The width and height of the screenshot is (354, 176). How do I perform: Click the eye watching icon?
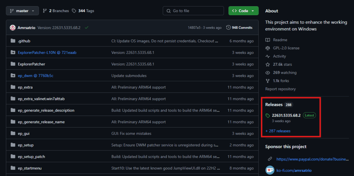click(268, 73)
